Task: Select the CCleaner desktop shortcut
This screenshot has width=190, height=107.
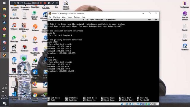Action: pyautogui.click(x=14, y=26)
